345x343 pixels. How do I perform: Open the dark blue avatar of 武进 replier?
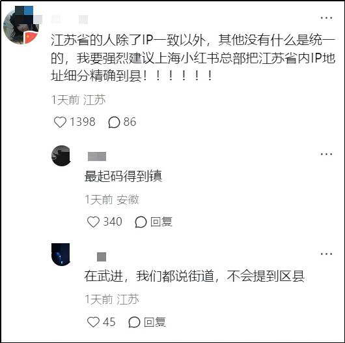click(x=61, y=254)
